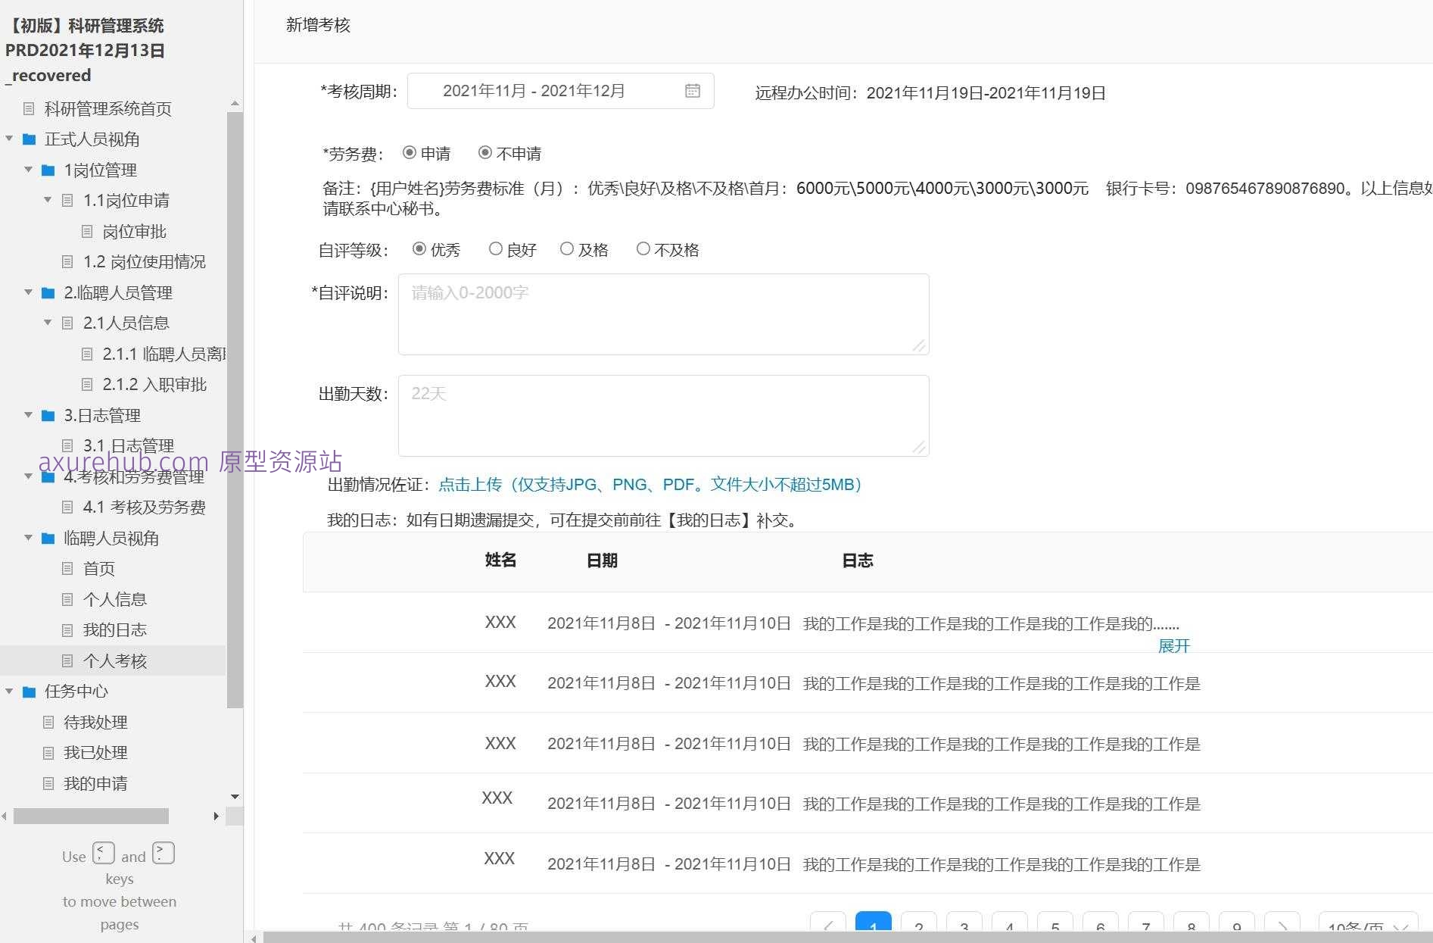Click the folder icon for 3.日志管理
The width and height of the screenshot is (1433, 943).
tap(48, 415)
